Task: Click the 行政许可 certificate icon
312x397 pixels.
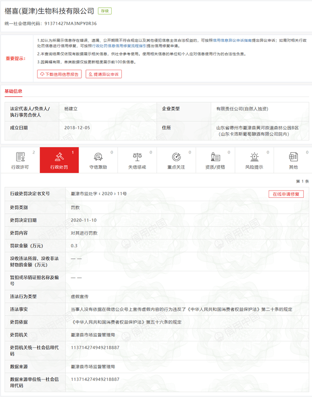Action: [x=20, y=157]
